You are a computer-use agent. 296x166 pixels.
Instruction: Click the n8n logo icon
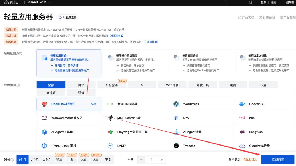tap(242, 118)
